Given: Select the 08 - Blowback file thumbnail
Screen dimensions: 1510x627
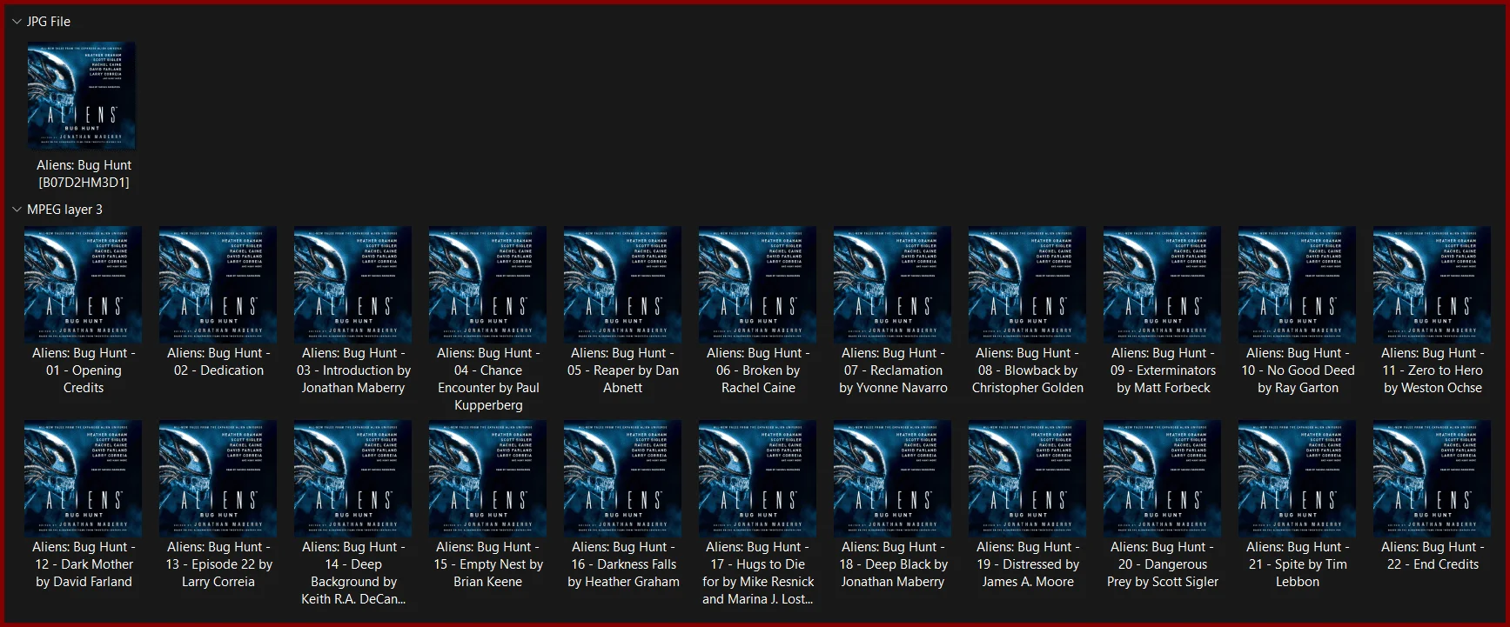Looking at the screenshot, I should click(1028, 285).
